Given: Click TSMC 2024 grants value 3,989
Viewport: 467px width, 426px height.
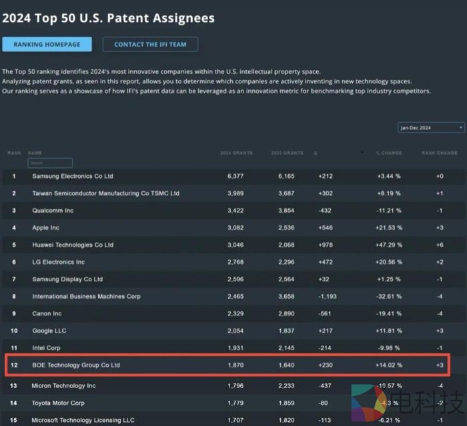Looking at the screenshot, I should (x=236, y=193).
